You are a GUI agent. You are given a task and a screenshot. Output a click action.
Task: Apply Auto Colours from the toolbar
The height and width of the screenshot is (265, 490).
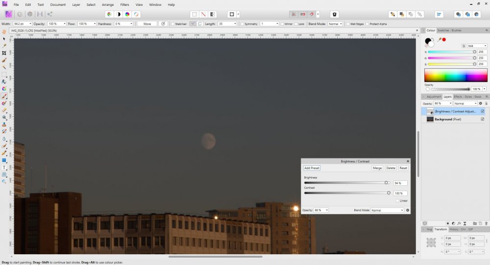click(127, 14)
